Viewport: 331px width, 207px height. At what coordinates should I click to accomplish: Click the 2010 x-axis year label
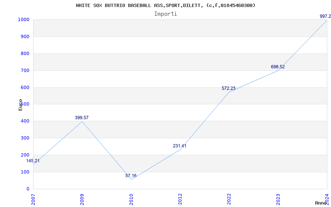[x=131, y=199]
